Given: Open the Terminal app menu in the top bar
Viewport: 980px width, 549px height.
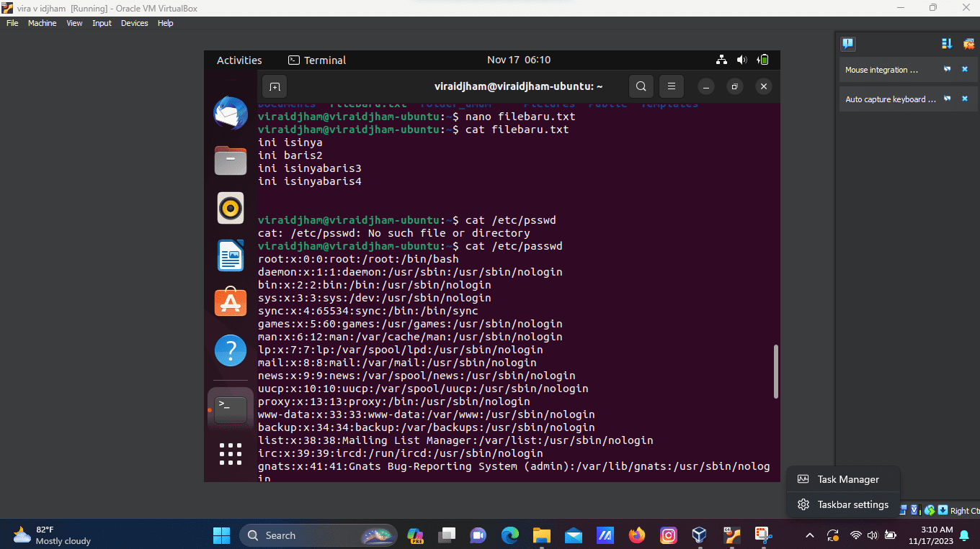Looking at the screenshot, I should click(x=317, y=60).
